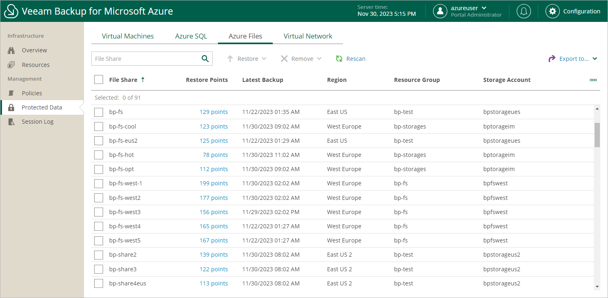
Task: Switch to the Virtual Machines tab
Action: click(128, 36)
